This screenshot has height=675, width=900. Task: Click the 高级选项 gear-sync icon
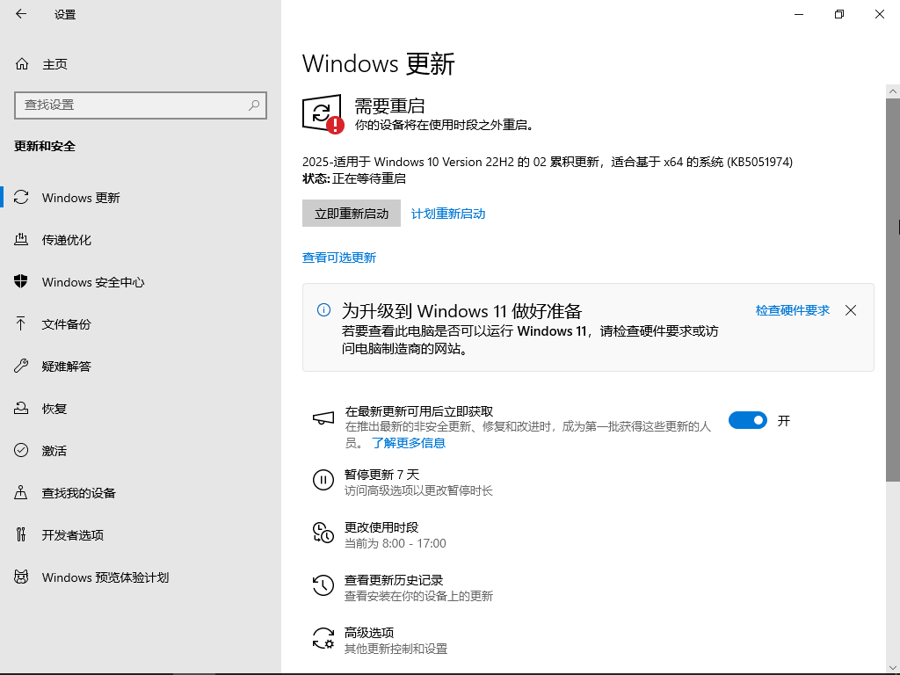coord(323,638)
